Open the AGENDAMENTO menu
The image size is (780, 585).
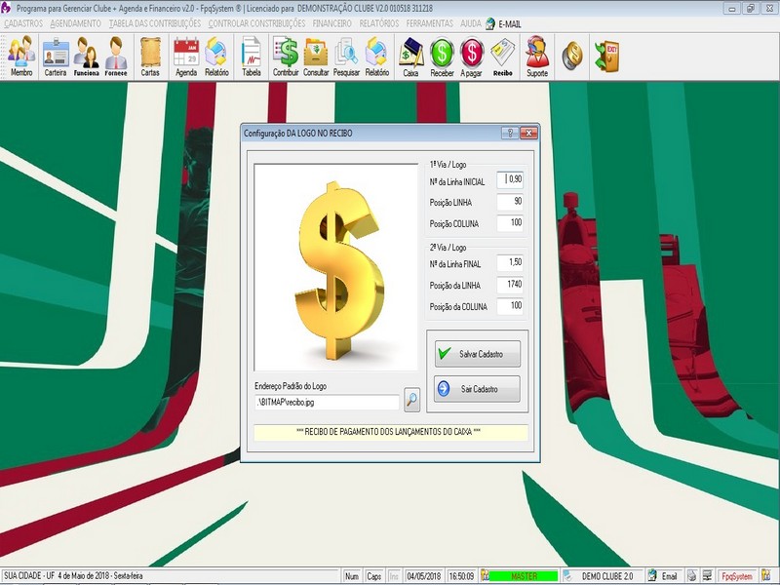(x=75, y=23)
